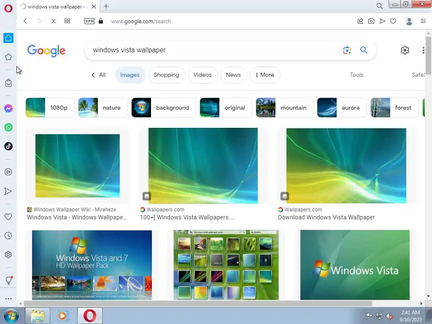Filter images by background chip
This screenshot has width=432, height=324.
[x=164, y=108]
